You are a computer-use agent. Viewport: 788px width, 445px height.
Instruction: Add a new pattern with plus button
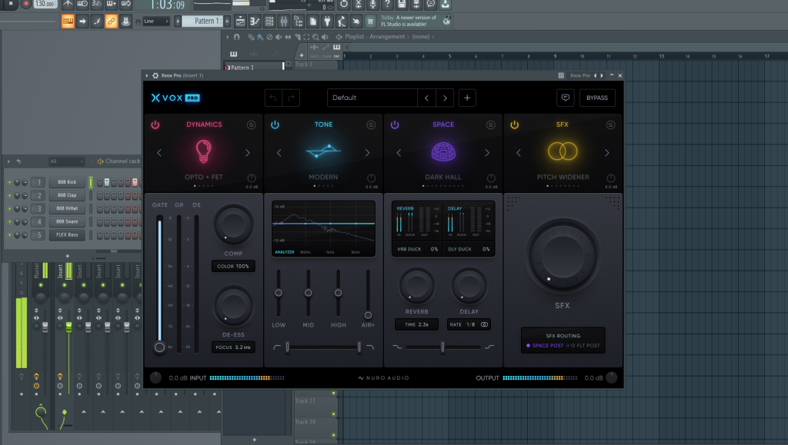point(227,21)
